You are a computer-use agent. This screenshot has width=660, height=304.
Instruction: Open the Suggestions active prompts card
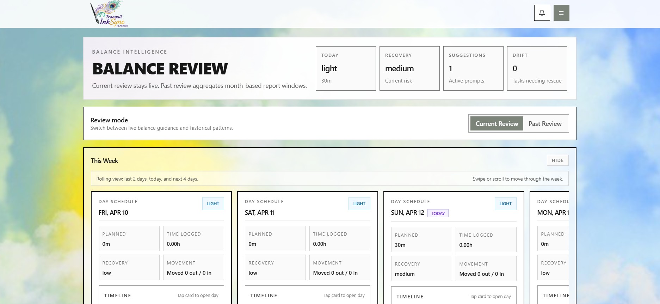(x=473, y=68)
